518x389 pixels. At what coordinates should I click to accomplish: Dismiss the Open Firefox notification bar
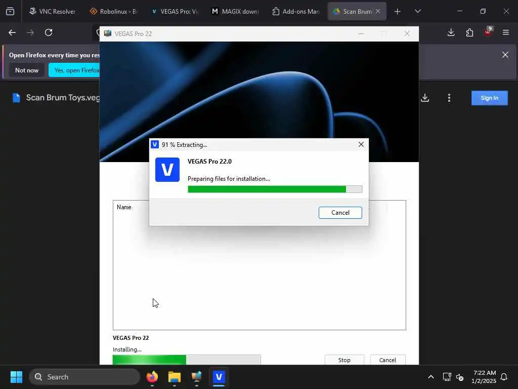[505, 55]
